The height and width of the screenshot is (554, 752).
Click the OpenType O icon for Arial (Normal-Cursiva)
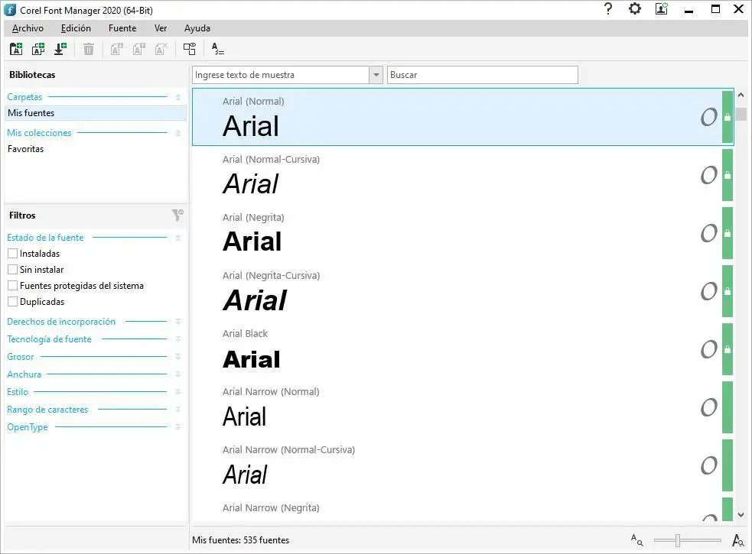click(x=709, y=175)
